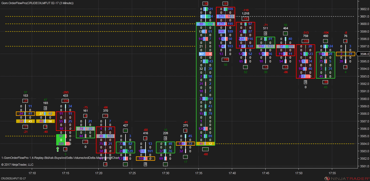Click the 3600.0 price axis label

tap(365, 24)
